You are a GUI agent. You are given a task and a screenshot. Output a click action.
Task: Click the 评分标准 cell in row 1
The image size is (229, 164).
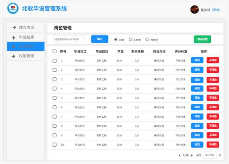pos(181,61)
